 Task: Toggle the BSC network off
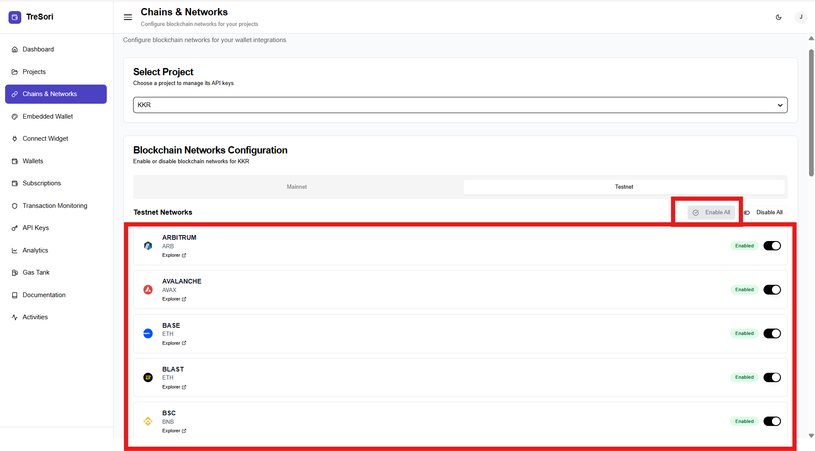point(772,421)
